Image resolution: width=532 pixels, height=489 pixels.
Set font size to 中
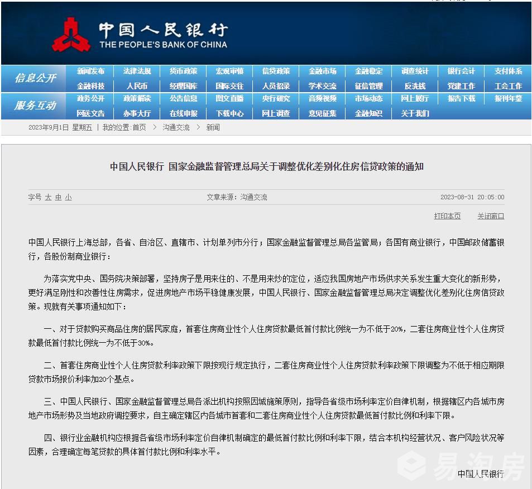tap(59, 197)
